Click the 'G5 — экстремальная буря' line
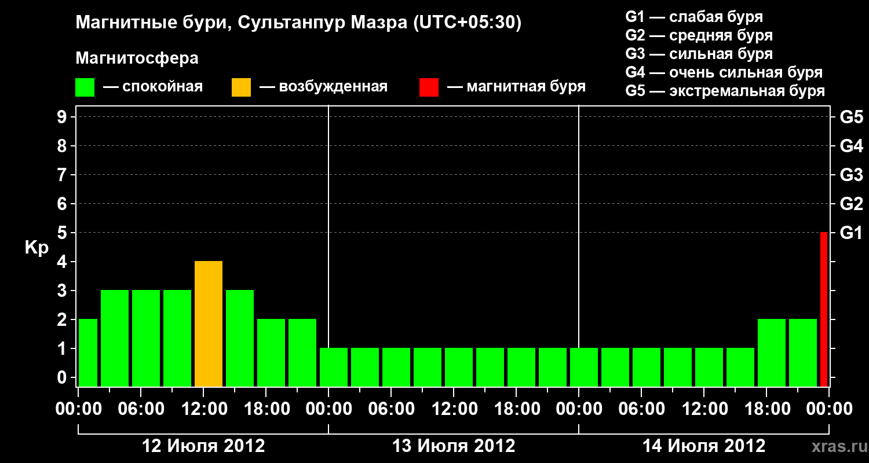The height and width of the screenshot is (463, 869). point(725,91)
